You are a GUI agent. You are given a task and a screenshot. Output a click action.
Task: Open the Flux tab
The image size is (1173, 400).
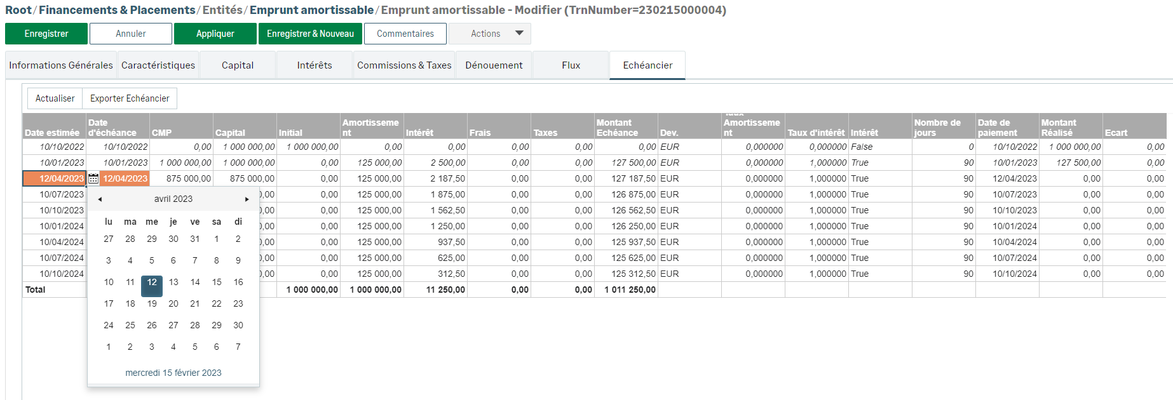571,65
